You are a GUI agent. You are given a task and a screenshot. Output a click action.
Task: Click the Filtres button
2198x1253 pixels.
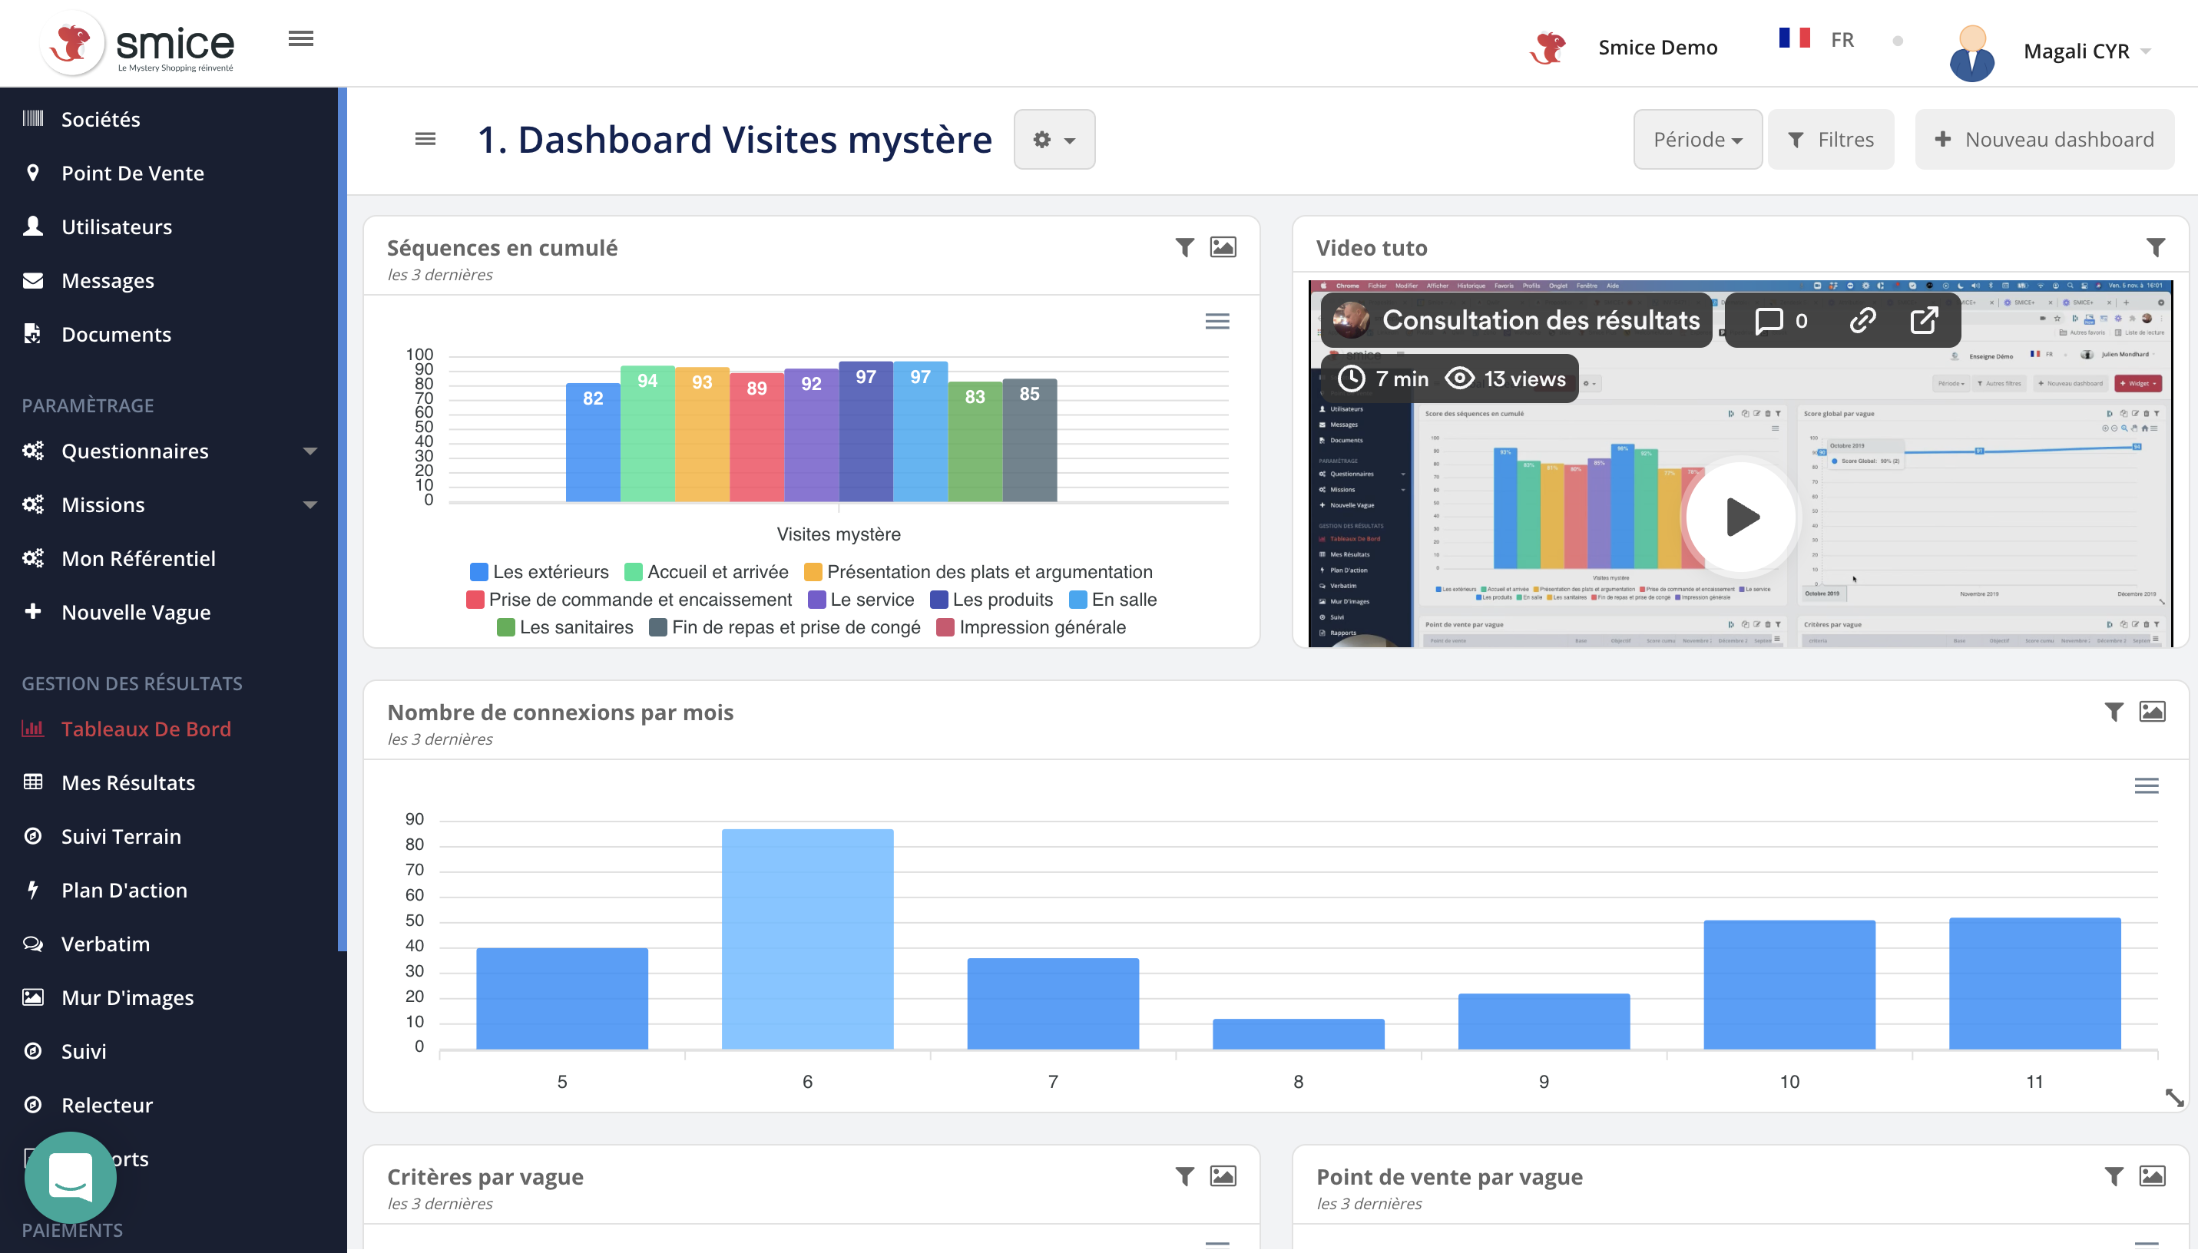pos(1831,140)
